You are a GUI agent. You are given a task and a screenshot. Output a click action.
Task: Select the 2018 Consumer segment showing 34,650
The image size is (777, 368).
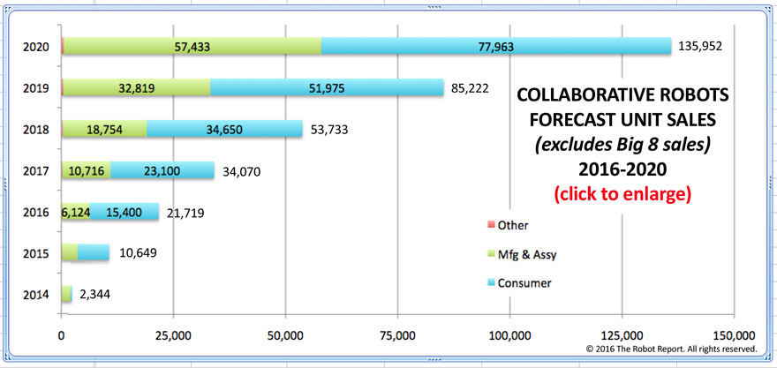(225, 129)
